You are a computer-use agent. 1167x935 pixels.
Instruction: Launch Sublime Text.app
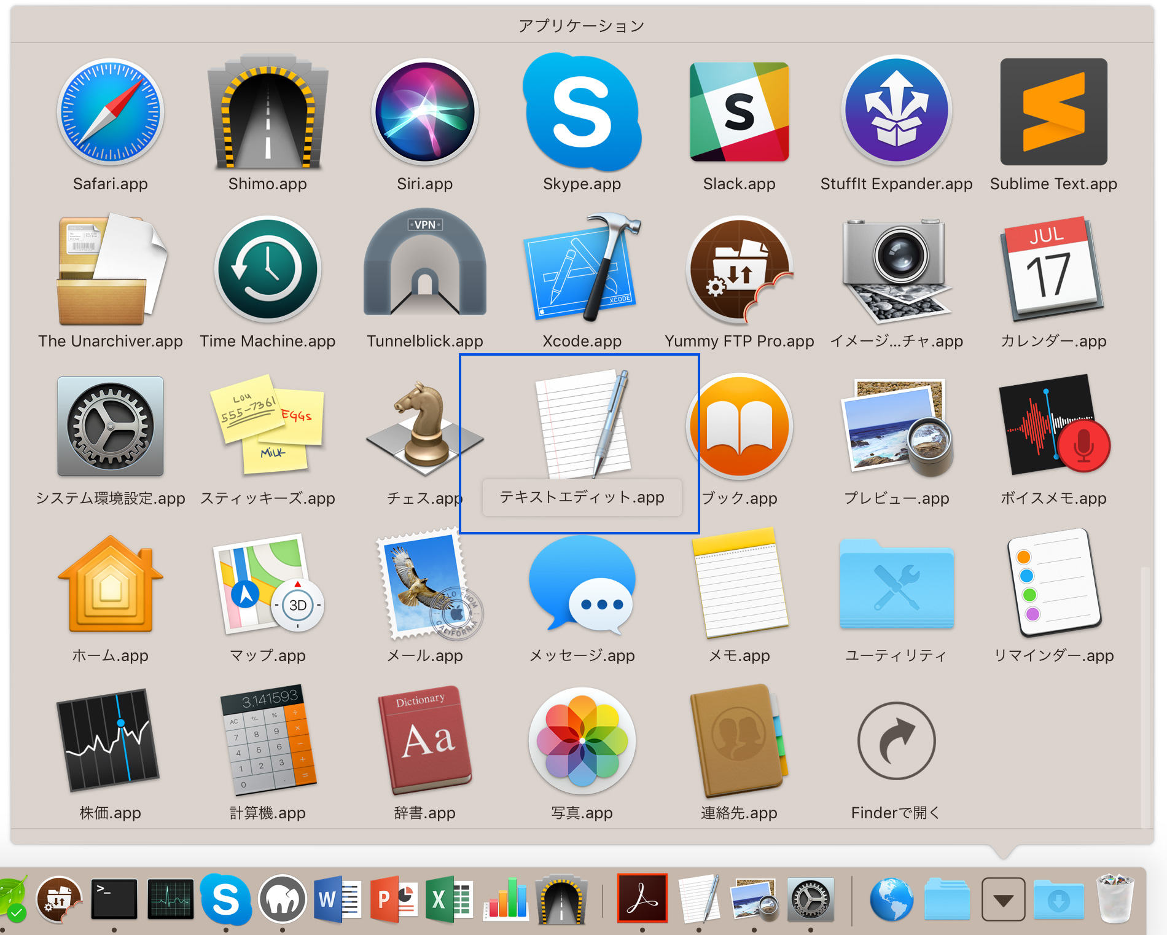coord(1054,112)
